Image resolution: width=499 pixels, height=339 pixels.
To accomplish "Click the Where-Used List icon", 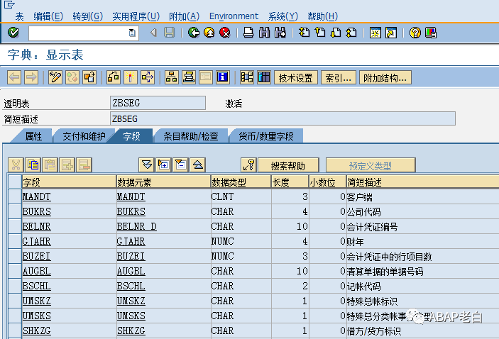I will coord(148,77).
